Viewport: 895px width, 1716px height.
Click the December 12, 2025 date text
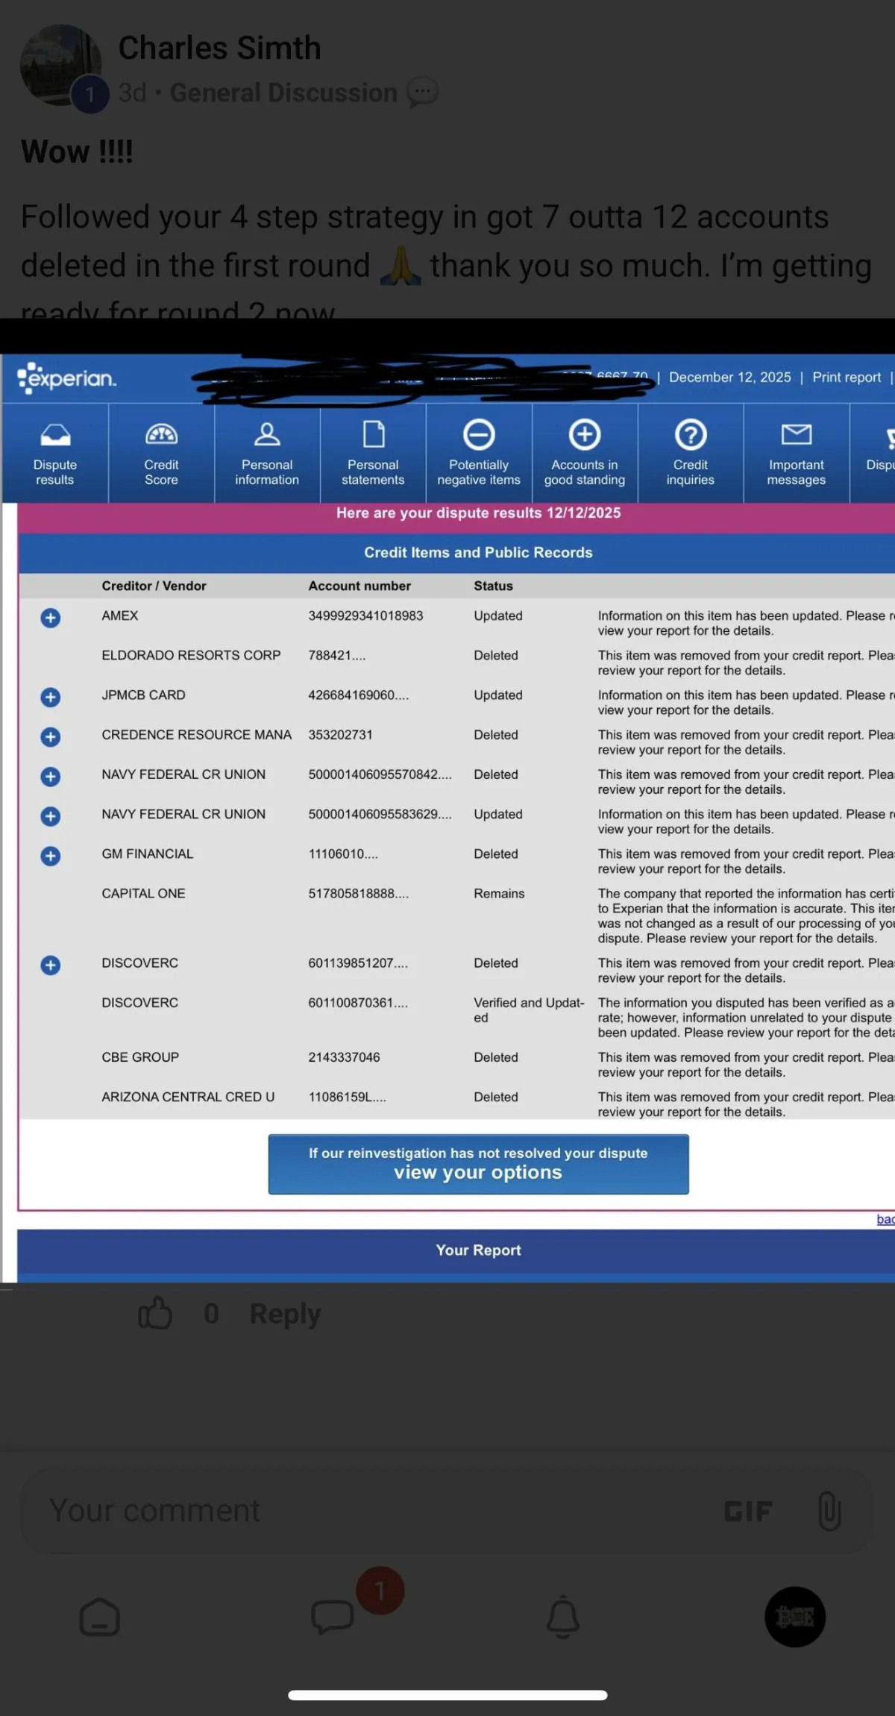pos(729,378)
